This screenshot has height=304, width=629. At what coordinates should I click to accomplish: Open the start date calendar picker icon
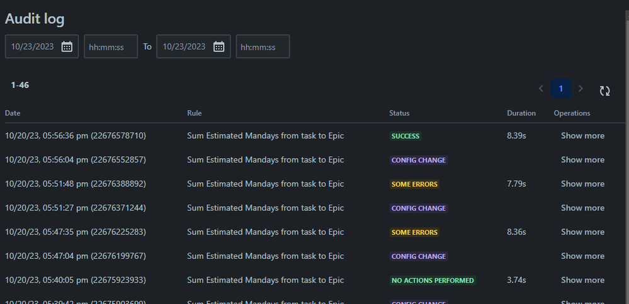(67, 46)
